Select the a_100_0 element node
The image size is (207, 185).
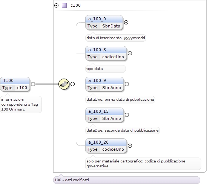tap(104, 23)
